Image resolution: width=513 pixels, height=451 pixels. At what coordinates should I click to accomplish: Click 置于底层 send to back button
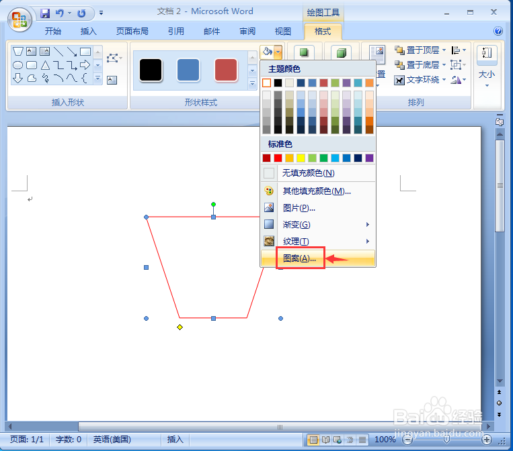(x=417, y=64)
